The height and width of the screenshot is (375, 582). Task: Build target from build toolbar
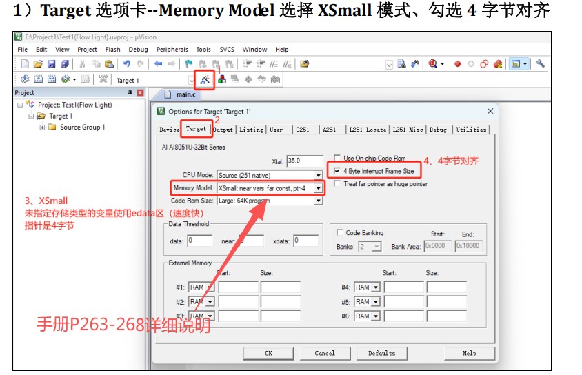pyautogui.click(x=38, y=79)
